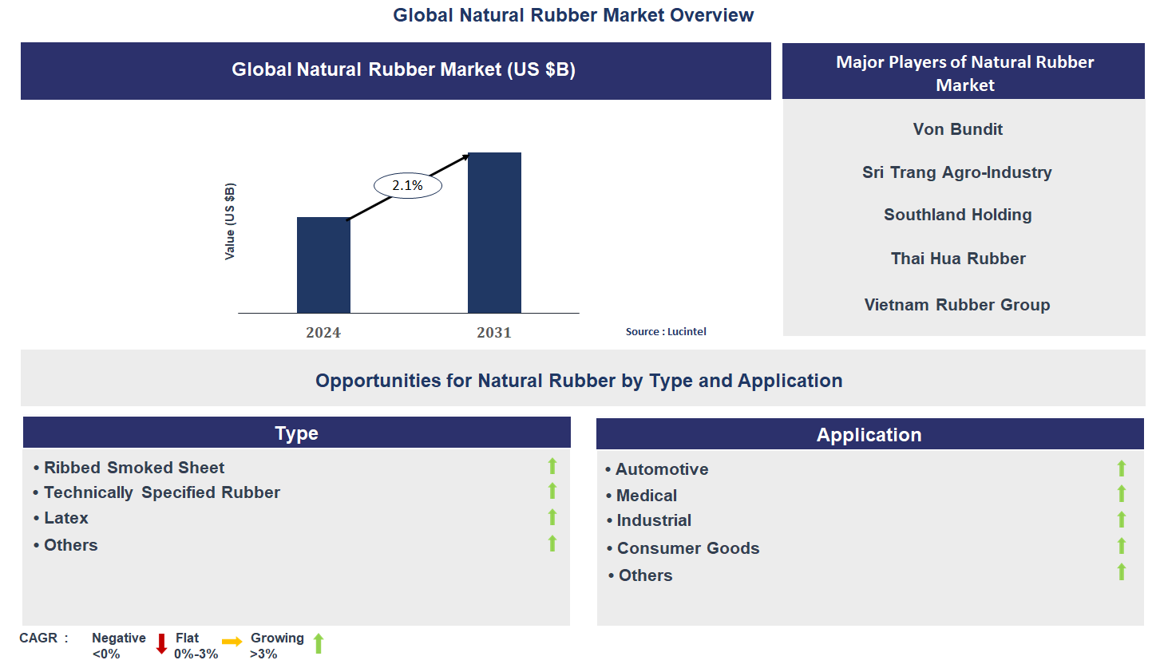Expand the Major Players of Natural Rubber Market panel

click(964, 73)
